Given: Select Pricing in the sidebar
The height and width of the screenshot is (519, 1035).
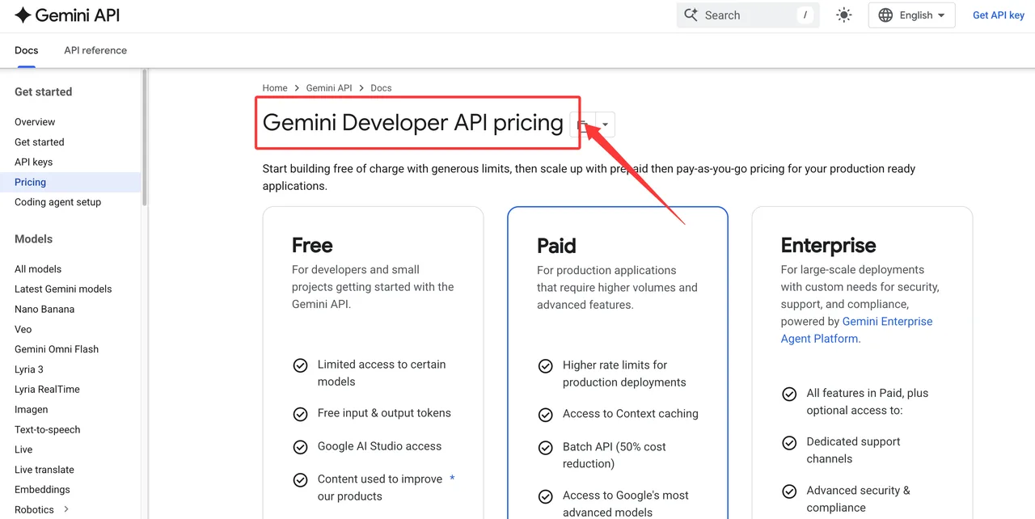Looking at the screenshot, I should point(70,182).
